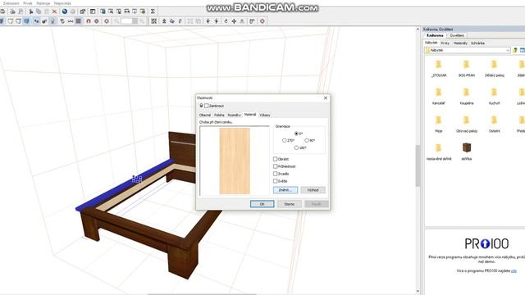The width and height of the screenshot is (525, 295).
Task: Enable the Obrátit checkbox
Action: [x=276, y=159]
